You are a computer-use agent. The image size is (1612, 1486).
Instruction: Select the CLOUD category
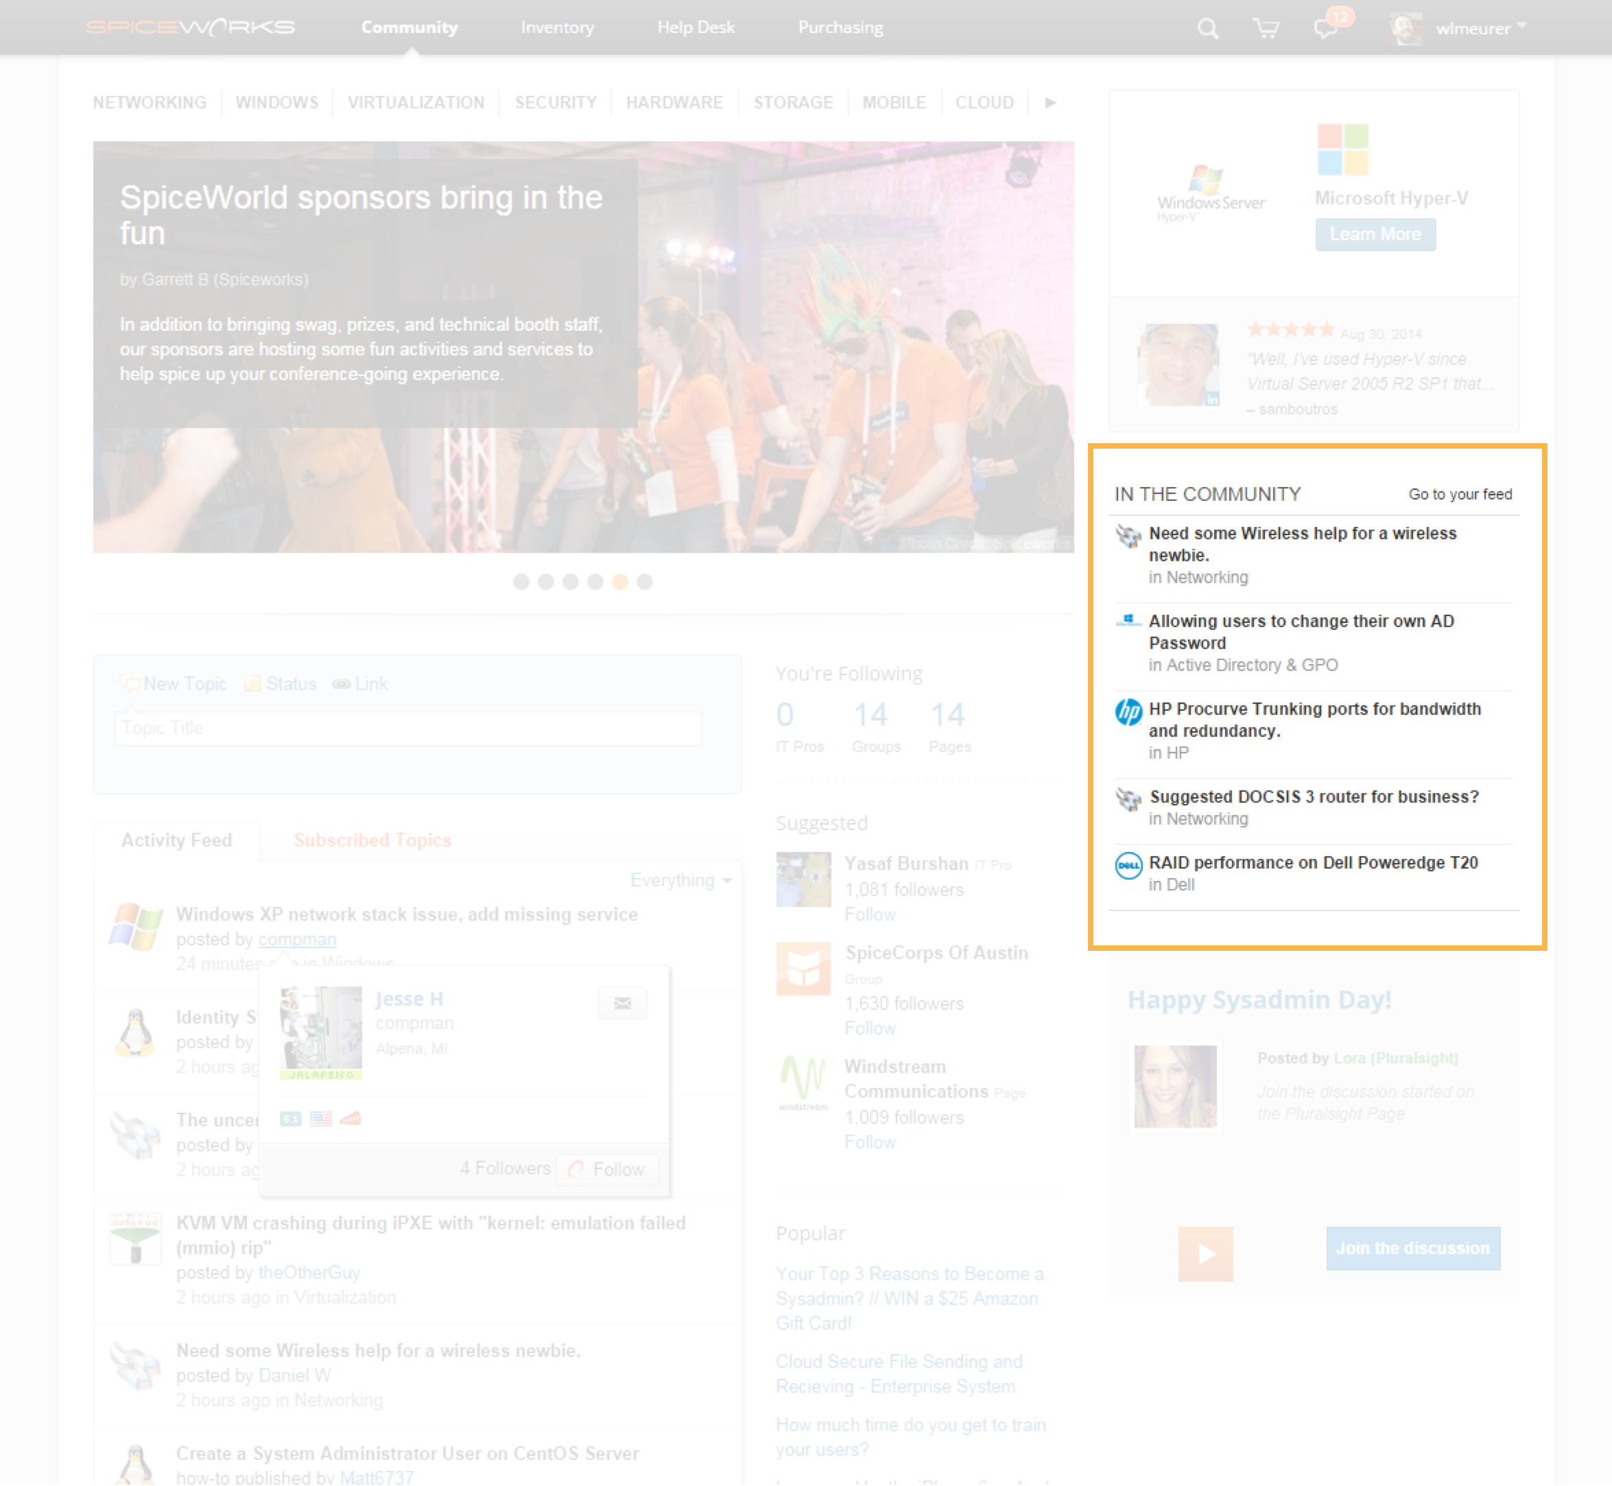click(x=984, y=103)
